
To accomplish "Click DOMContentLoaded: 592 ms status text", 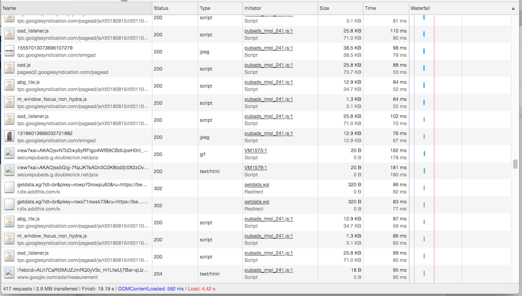I will coord(151,289).
